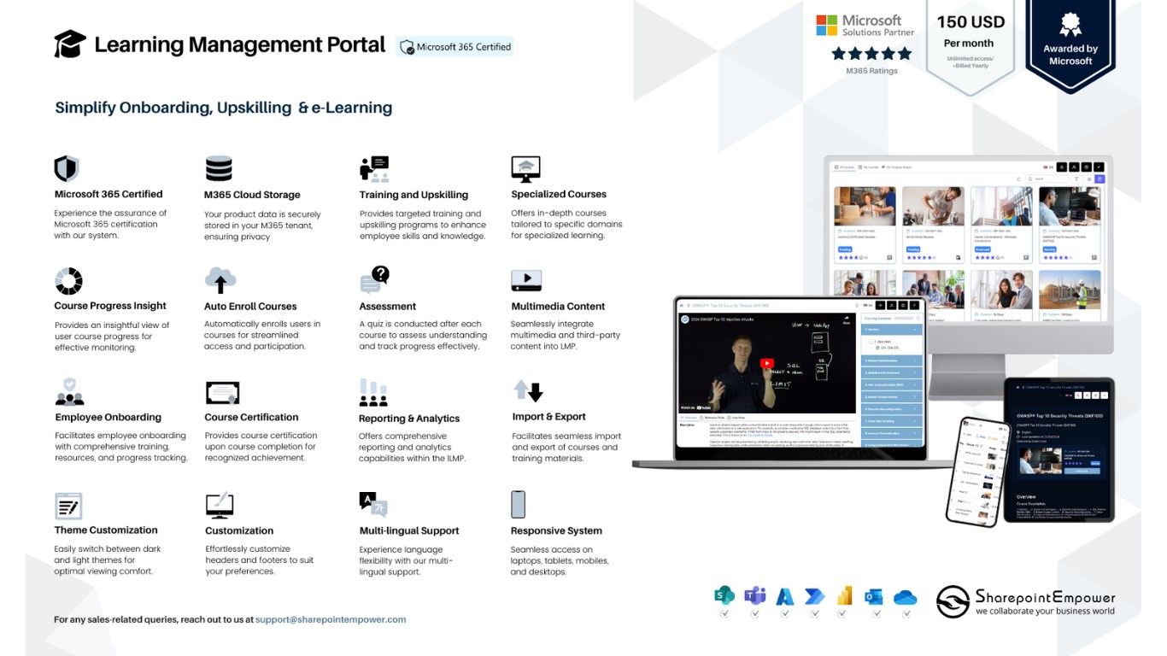Open the Cooking course thumbnail in the monitor mockup

pyautogui.click(x=865, y=205)
